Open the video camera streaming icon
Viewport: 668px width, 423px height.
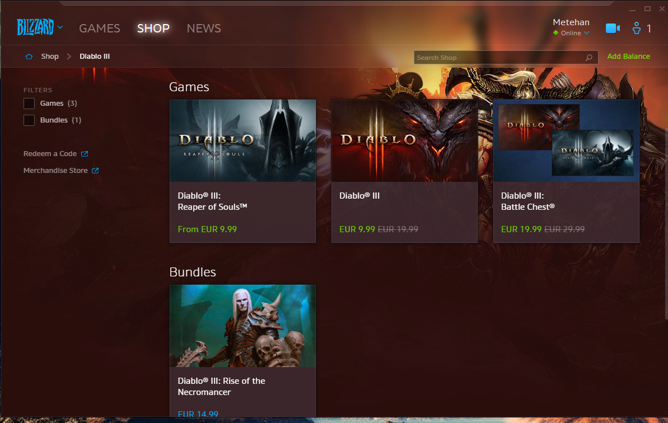point(613,29)
